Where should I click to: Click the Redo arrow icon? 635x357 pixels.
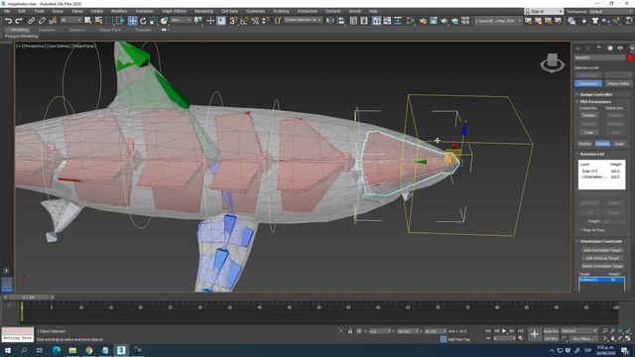(x=19, y=21)
